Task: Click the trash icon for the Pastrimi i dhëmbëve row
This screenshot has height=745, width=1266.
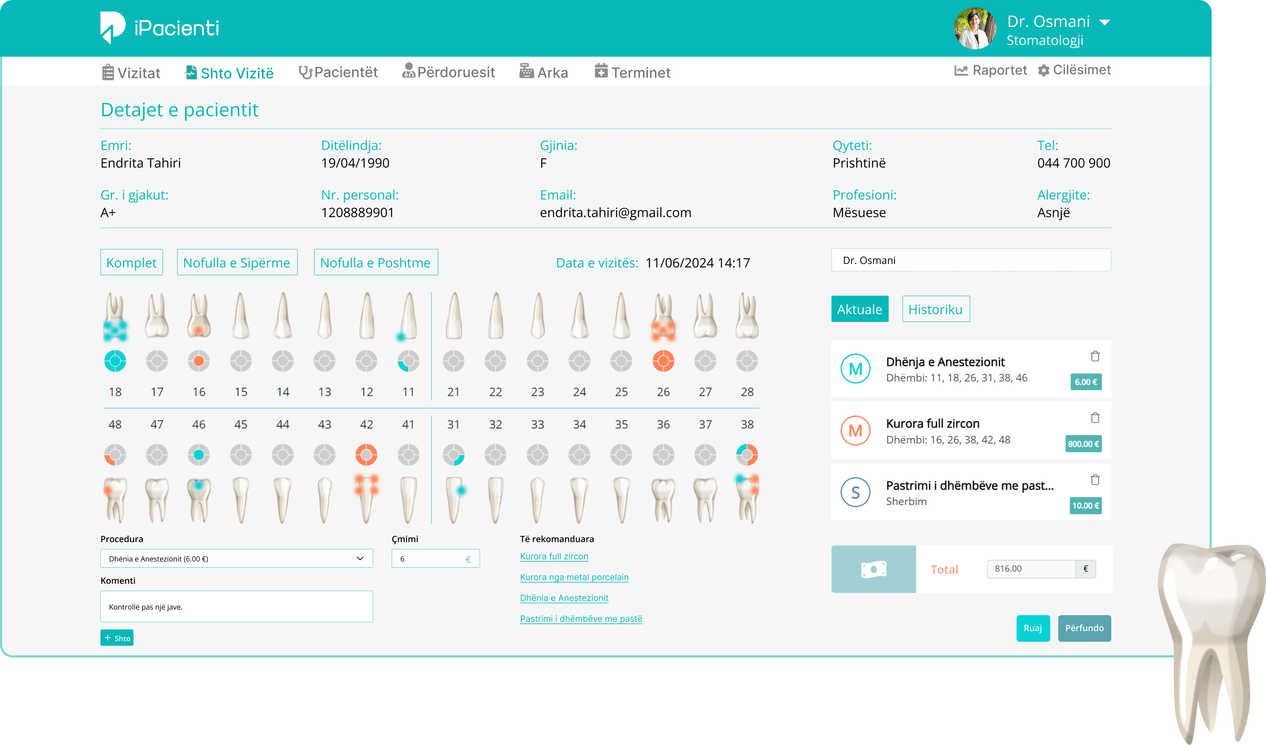Action: point(1095,480)
